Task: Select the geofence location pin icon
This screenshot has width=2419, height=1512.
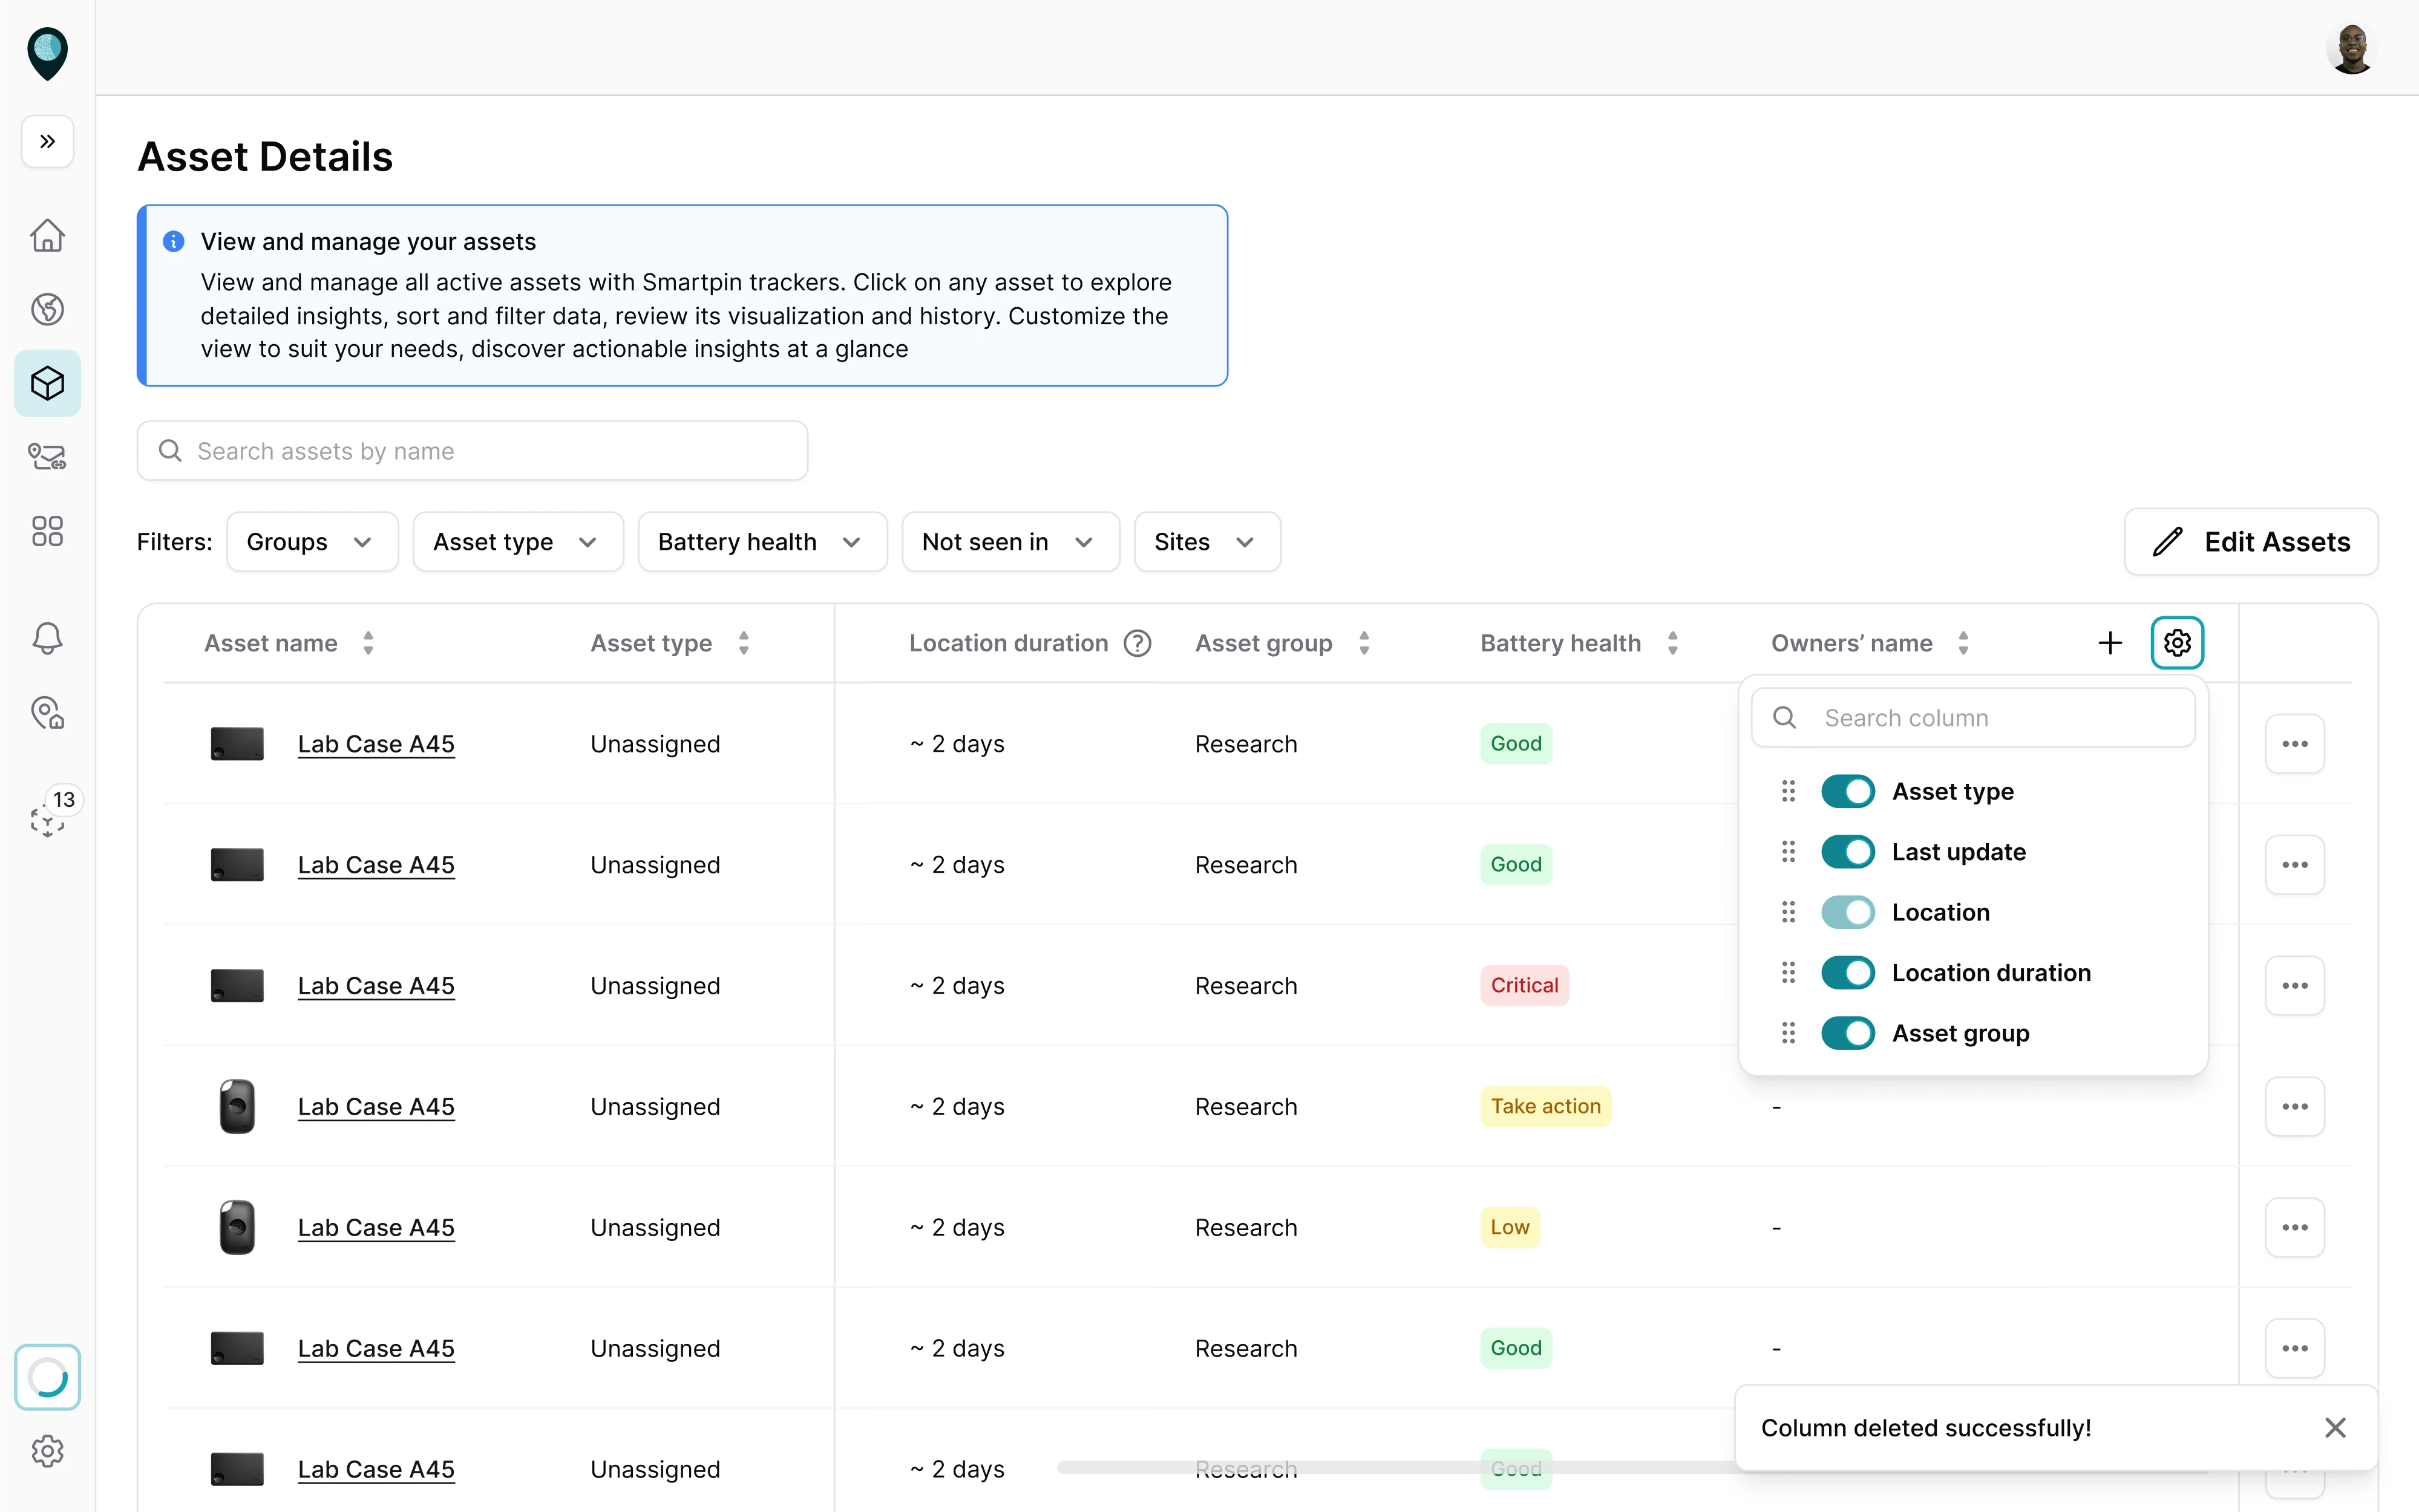Action: 47,713
